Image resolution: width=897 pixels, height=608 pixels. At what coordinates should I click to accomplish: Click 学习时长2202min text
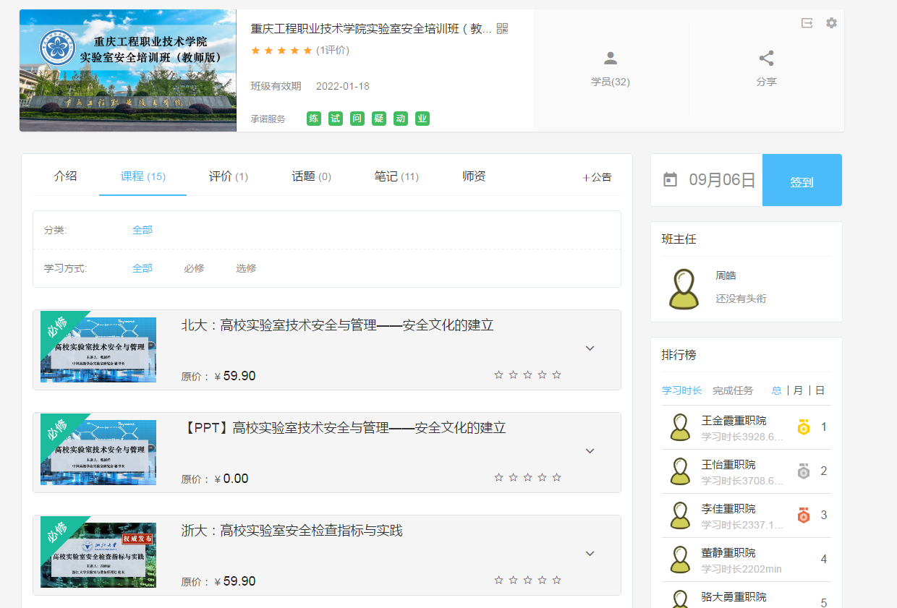point(741,569)
